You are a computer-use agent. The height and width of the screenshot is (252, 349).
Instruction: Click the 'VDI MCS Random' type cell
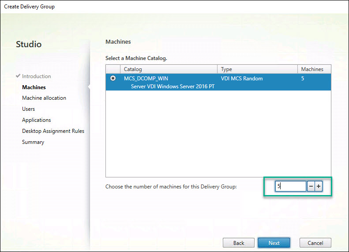[242, 79]
